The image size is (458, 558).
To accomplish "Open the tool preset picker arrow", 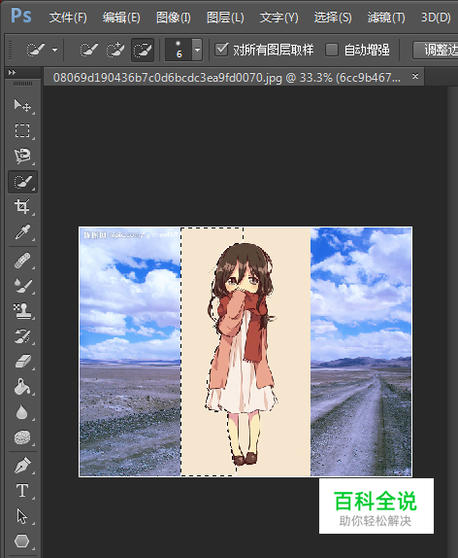I will coord(54,51).
